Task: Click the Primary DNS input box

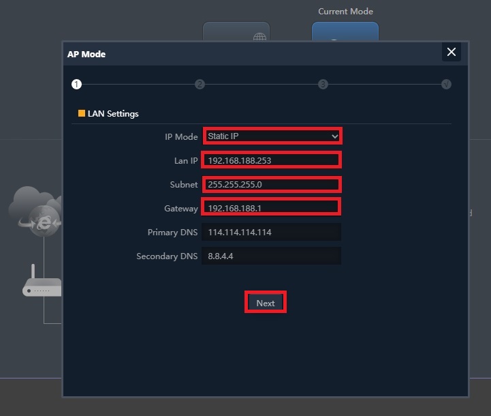Action: click(272, 233)
